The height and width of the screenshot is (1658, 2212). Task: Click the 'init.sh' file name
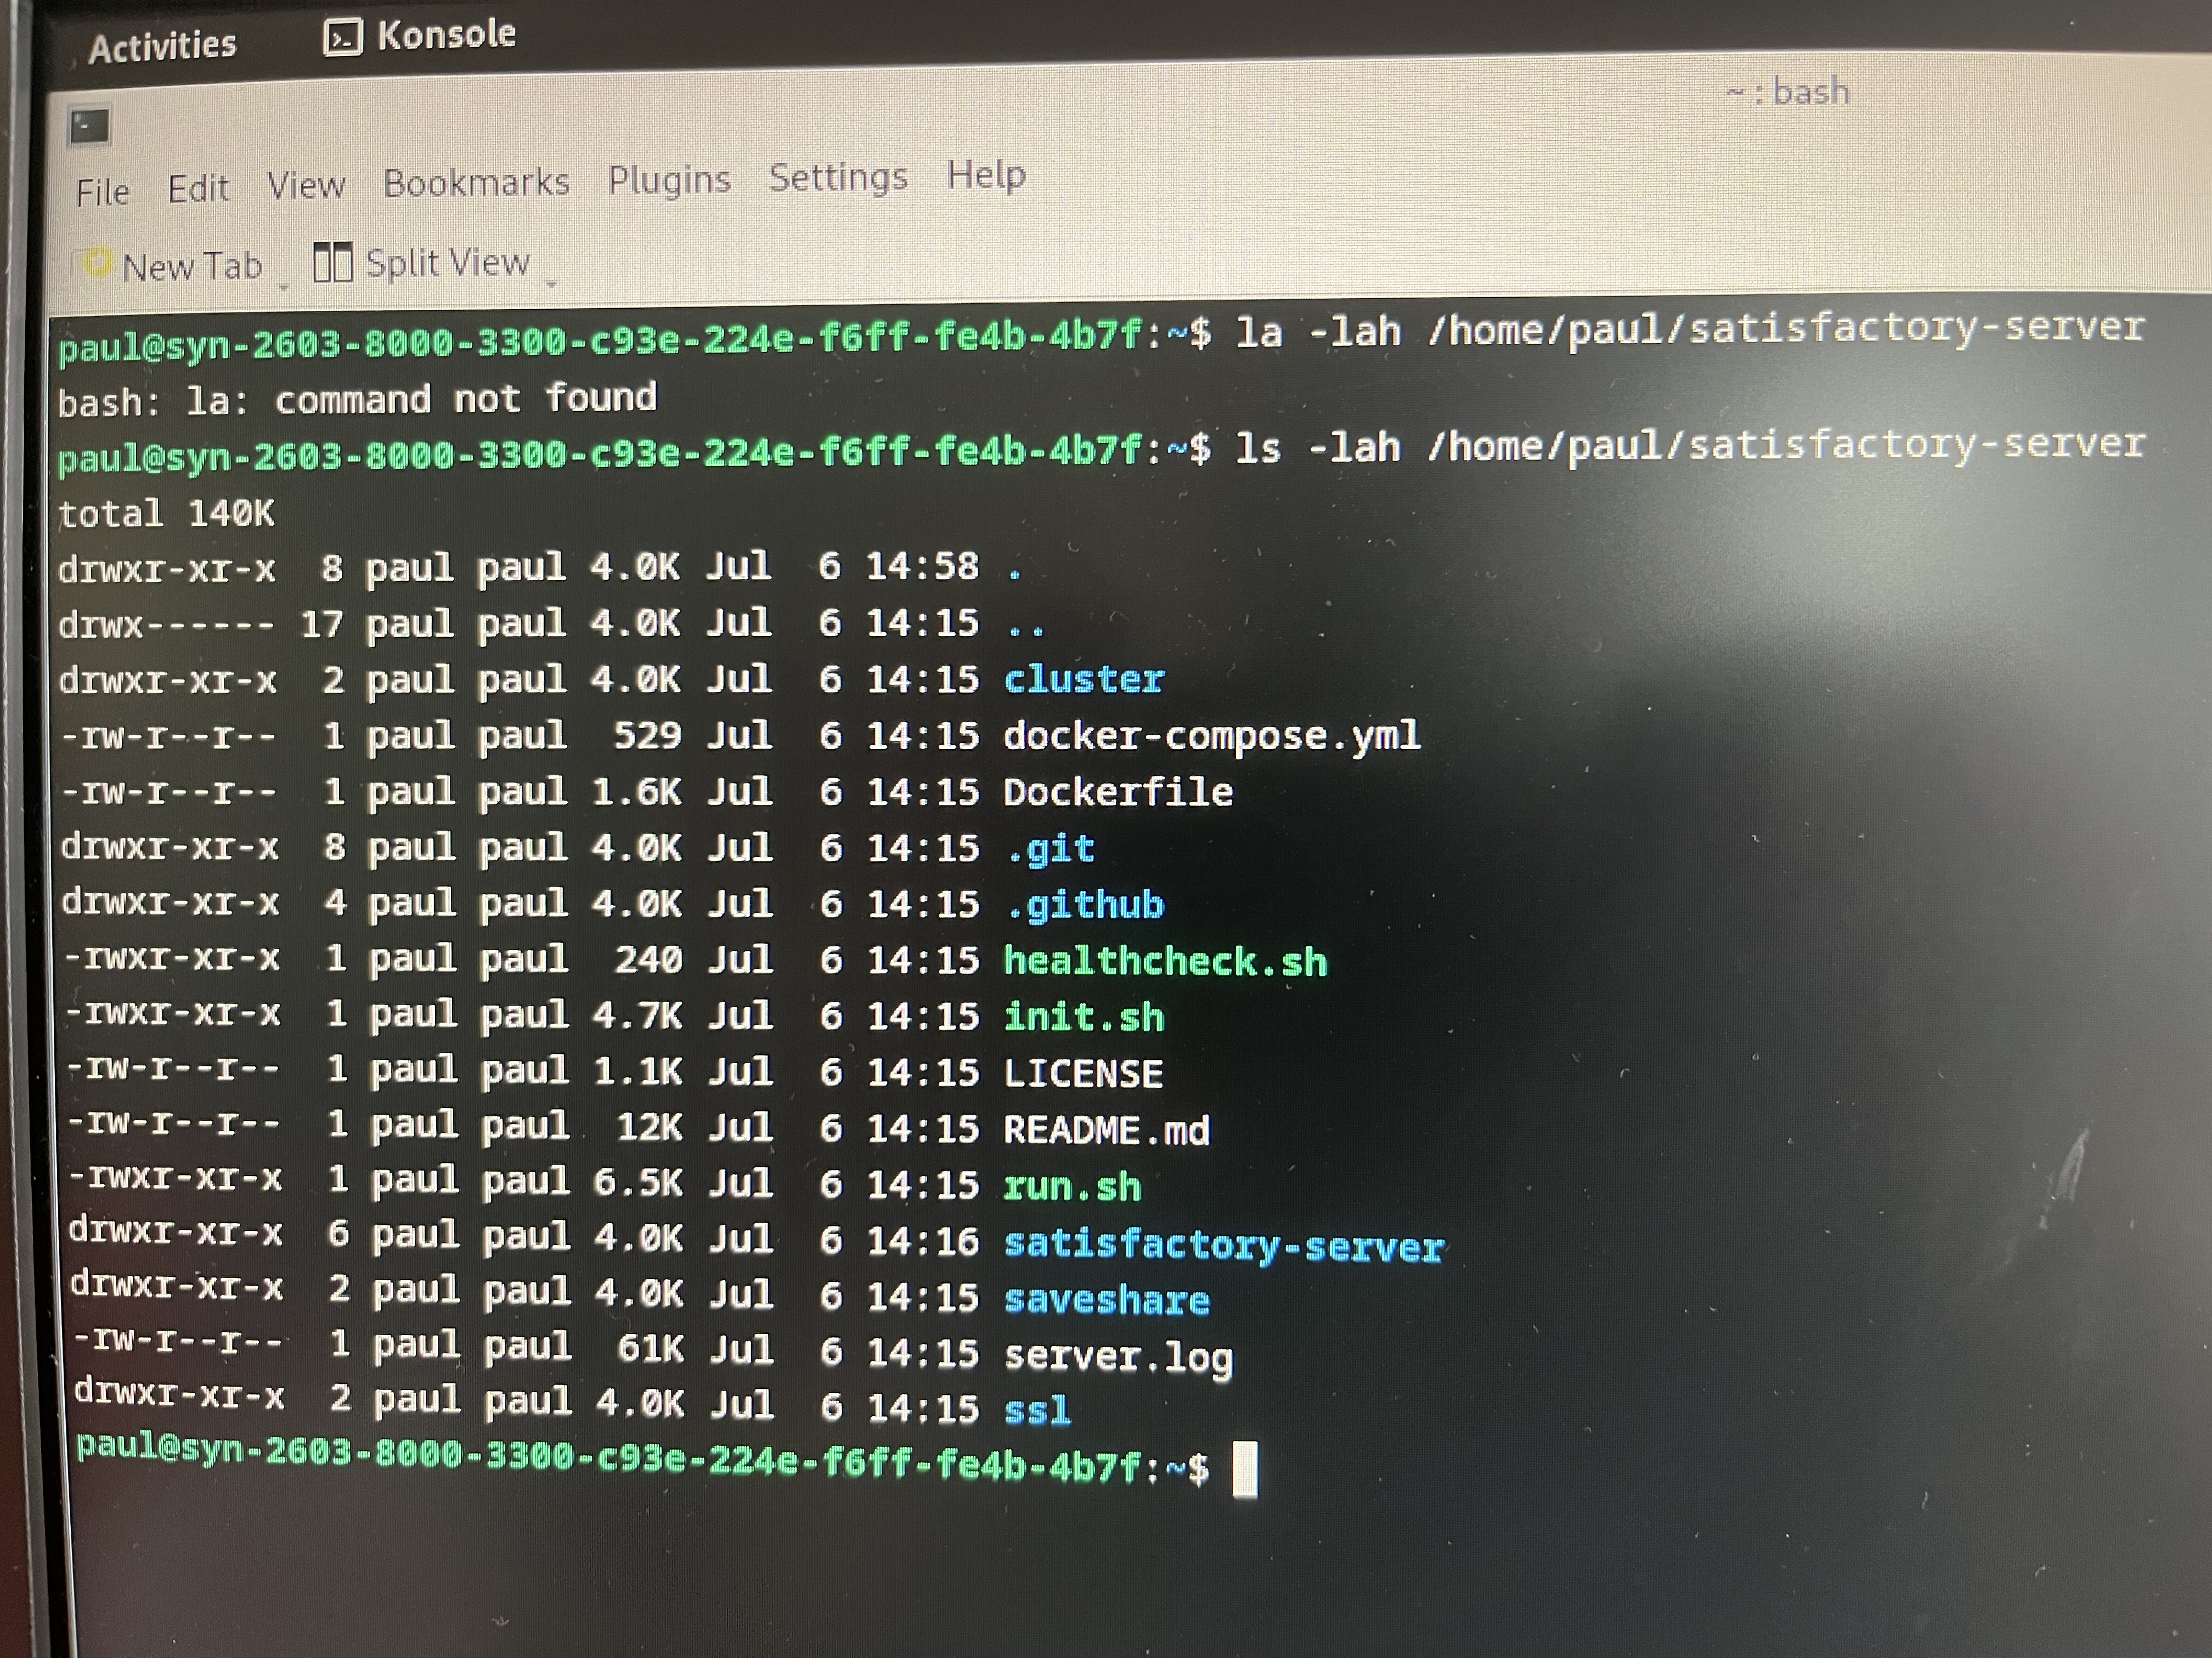tap(1084, 1018)
